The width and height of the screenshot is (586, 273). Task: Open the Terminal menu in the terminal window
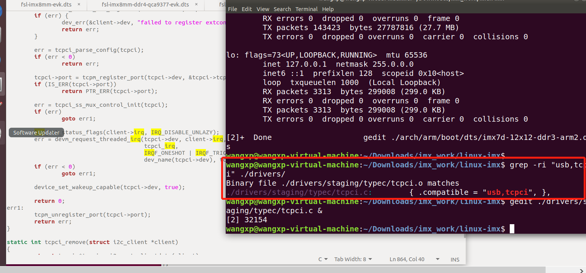click(307, 9)
